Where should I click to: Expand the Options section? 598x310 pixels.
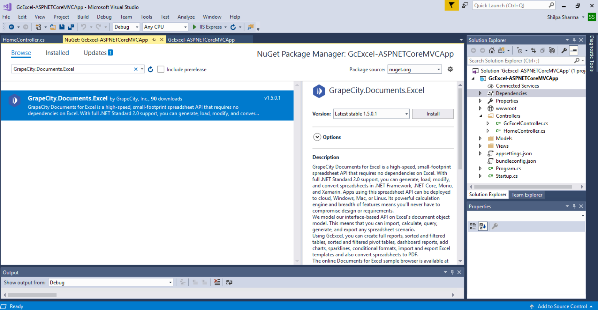tap(317, 137)
